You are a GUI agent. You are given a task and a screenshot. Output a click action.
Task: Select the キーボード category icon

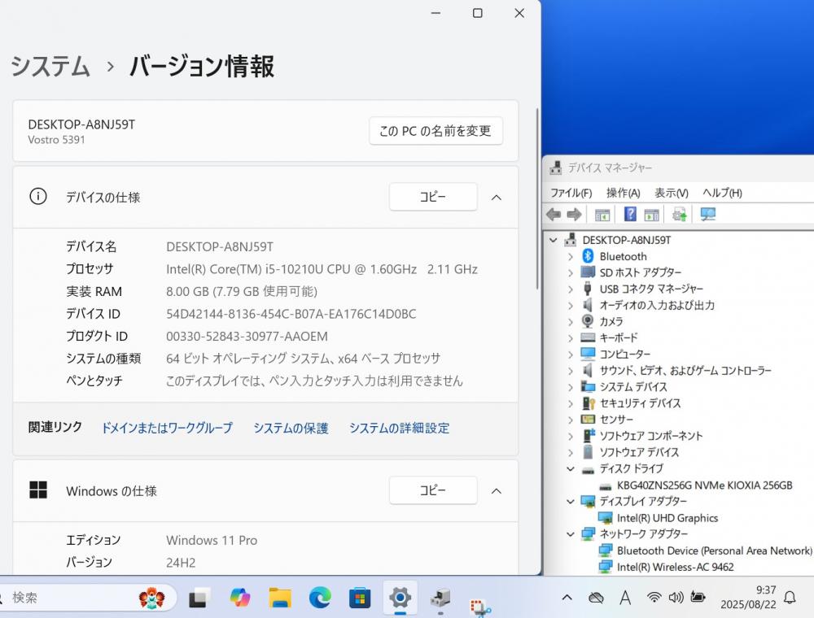click(588, 337)
